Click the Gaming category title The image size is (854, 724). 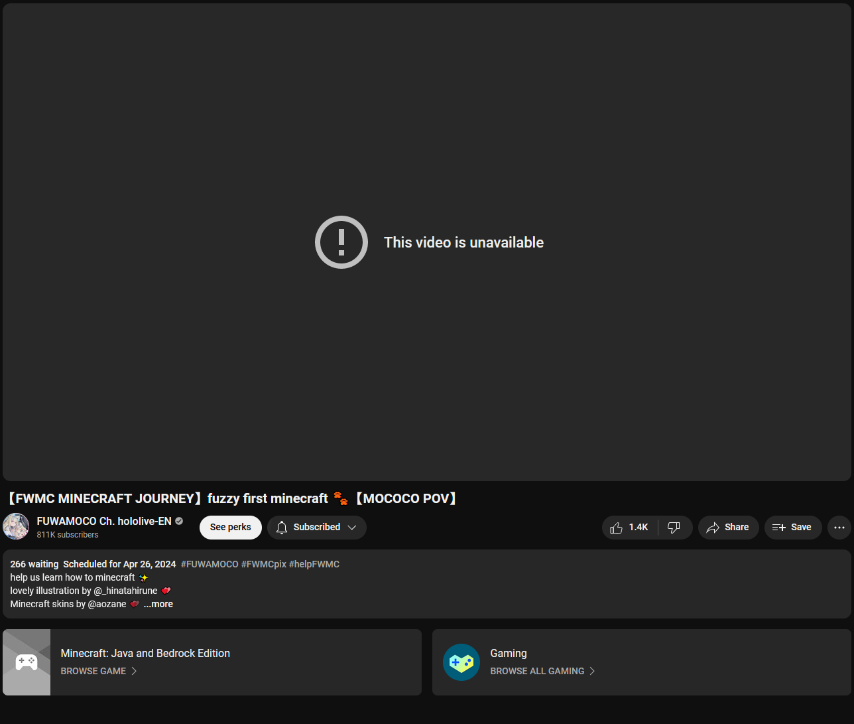tap(509, 654)
